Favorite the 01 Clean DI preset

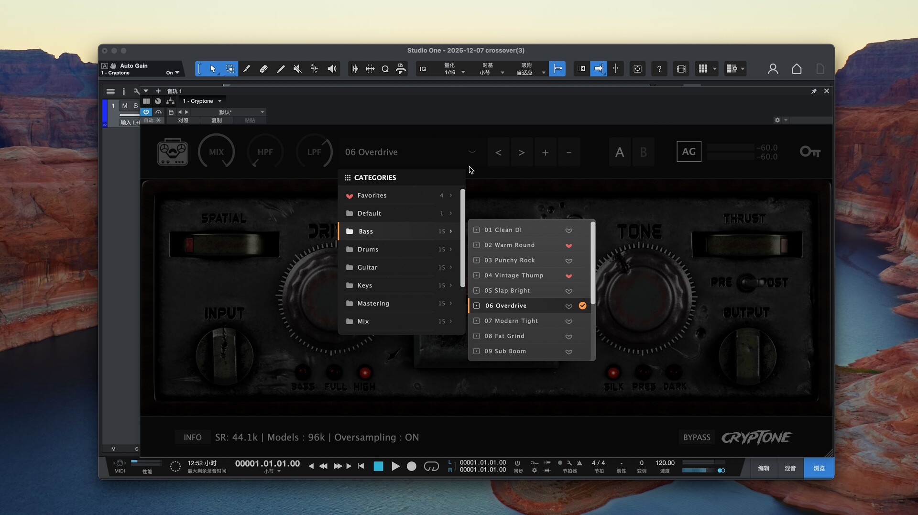click(x=568, y=230)
